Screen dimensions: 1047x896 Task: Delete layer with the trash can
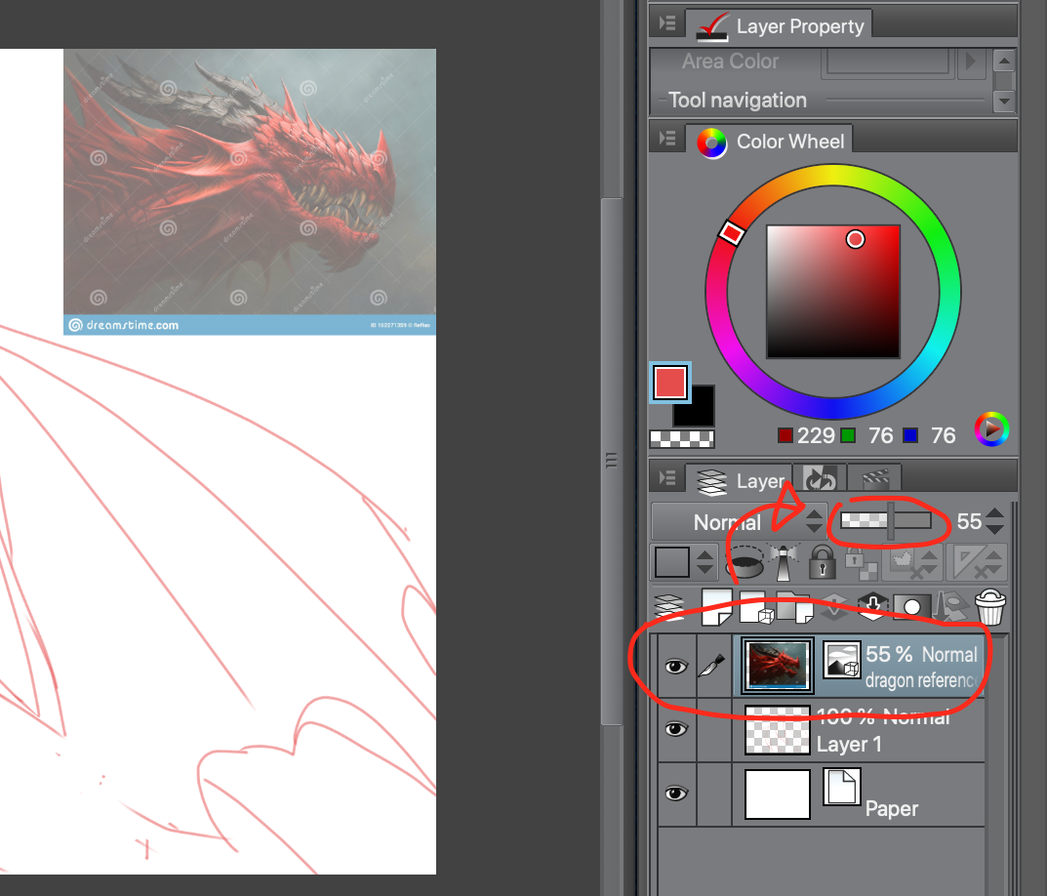pos(990,607)
